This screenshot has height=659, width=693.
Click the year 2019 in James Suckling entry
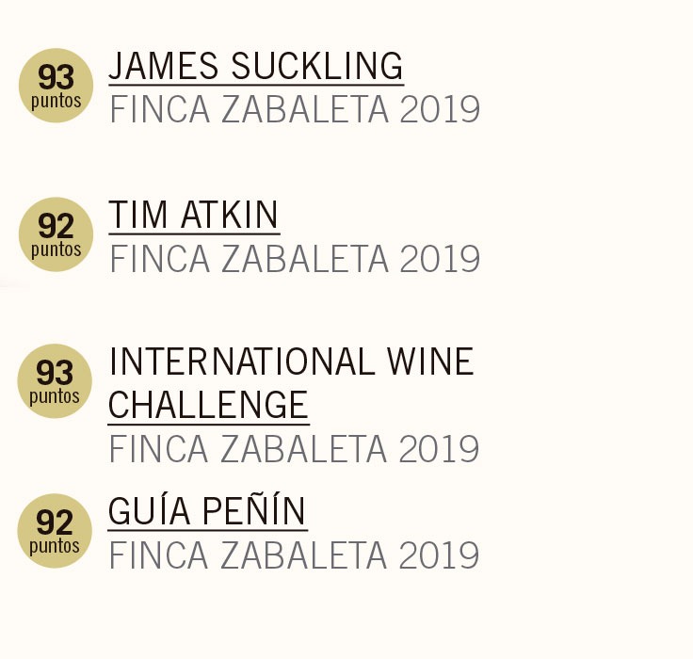click(440, 110)
